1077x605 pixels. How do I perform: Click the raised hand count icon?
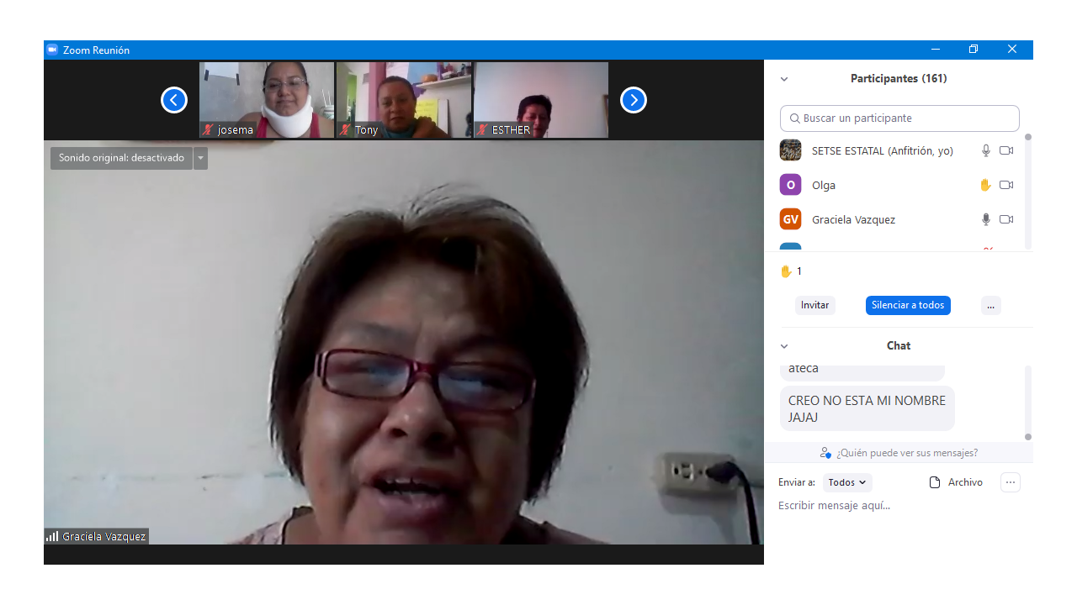click(786, 271)
